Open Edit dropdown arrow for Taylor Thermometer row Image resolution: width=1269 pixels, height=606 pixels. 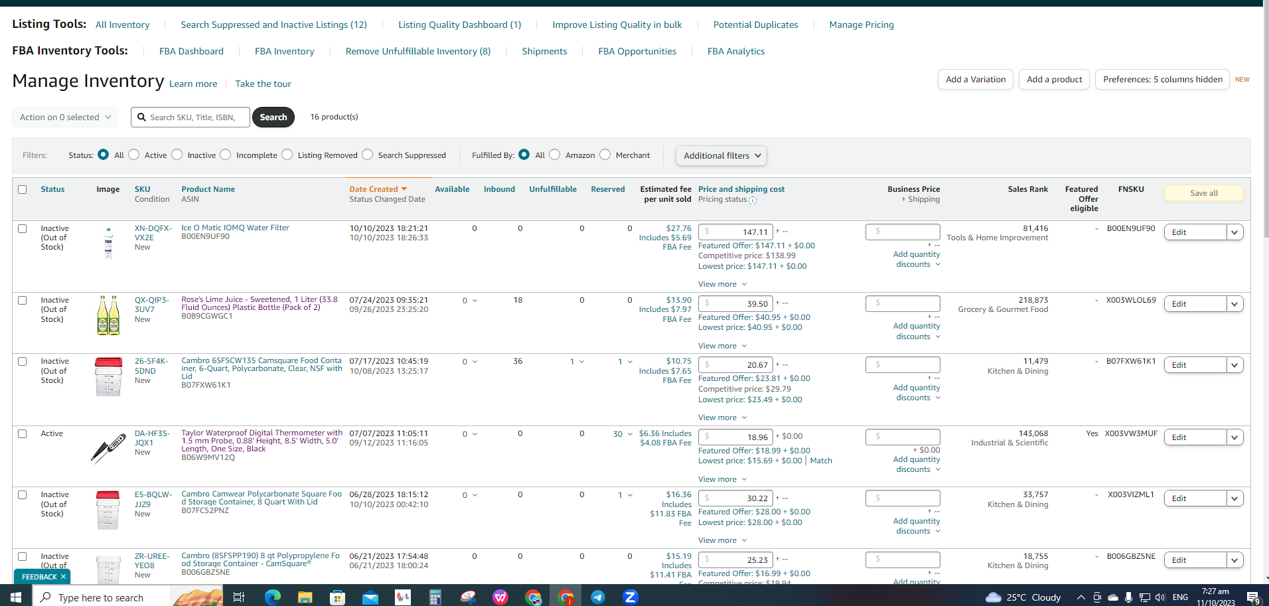point(1234,437)
